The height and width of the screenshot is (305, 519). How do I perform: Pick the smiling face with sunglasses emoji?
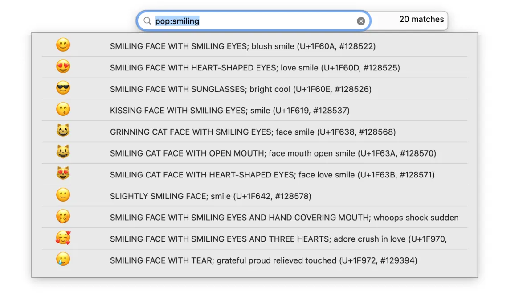pyautogui.click(x=63, y=88)
